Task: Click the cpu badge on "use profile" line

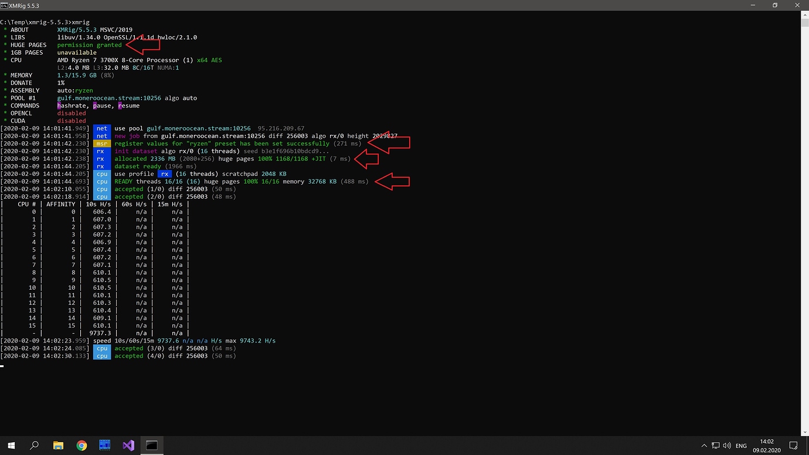Action: 102,174
